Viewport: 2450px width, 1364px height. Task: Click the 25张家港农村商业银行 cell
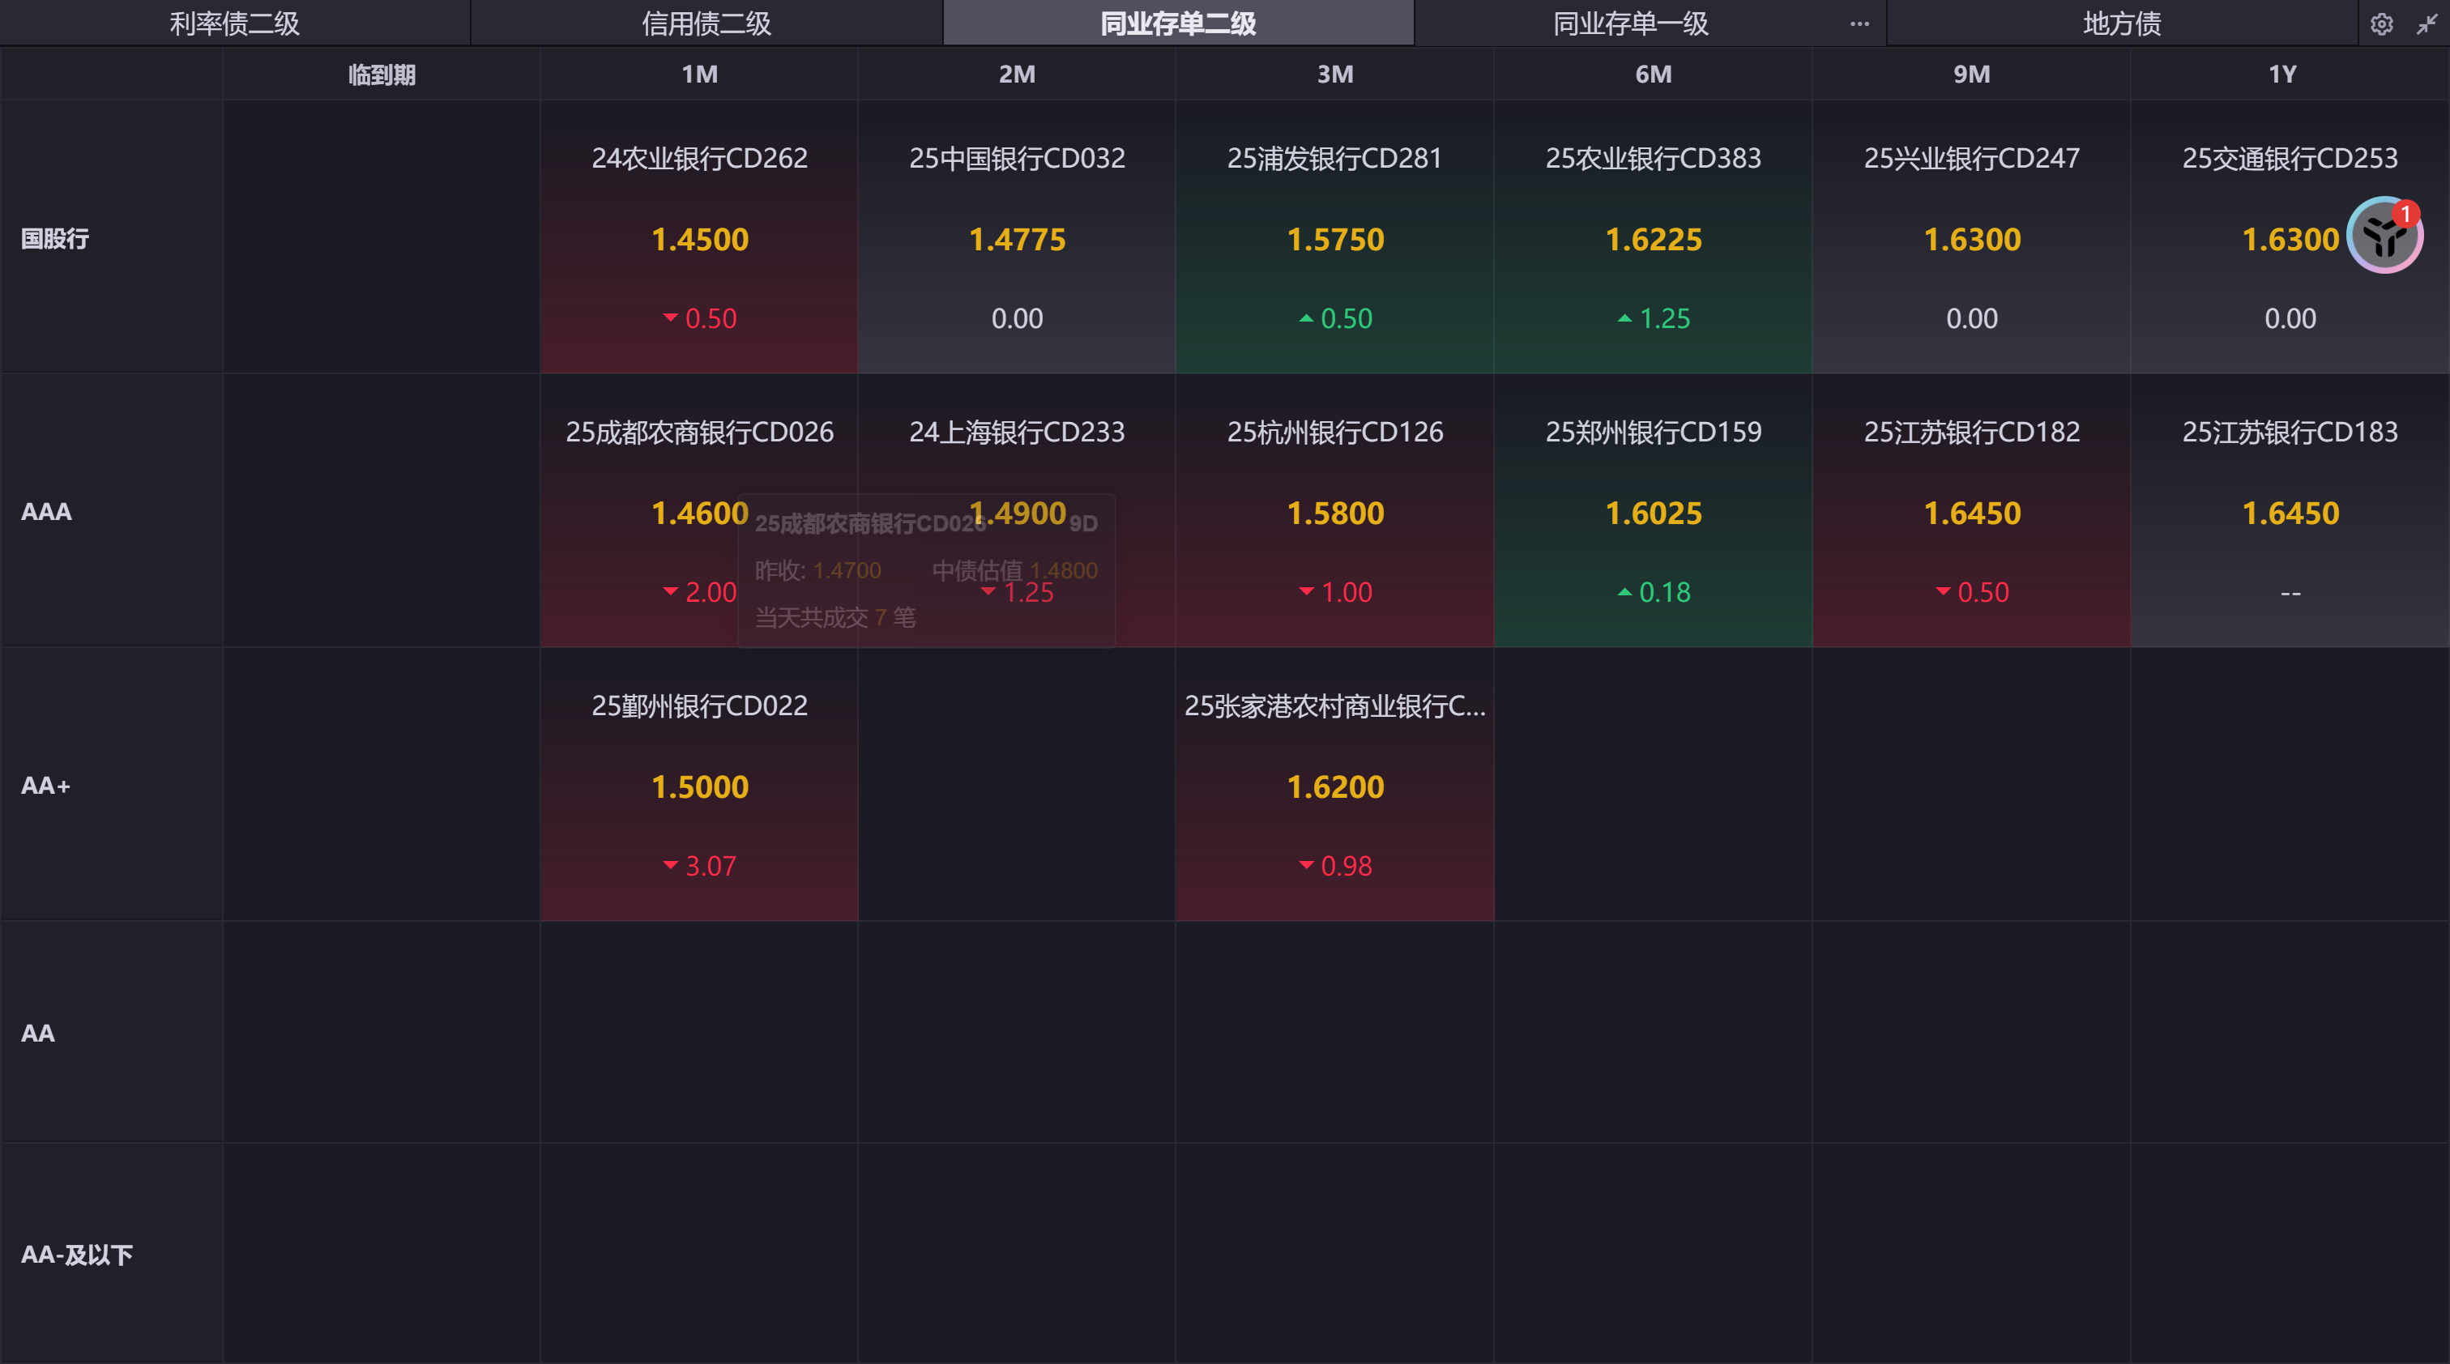point(1334,785)
